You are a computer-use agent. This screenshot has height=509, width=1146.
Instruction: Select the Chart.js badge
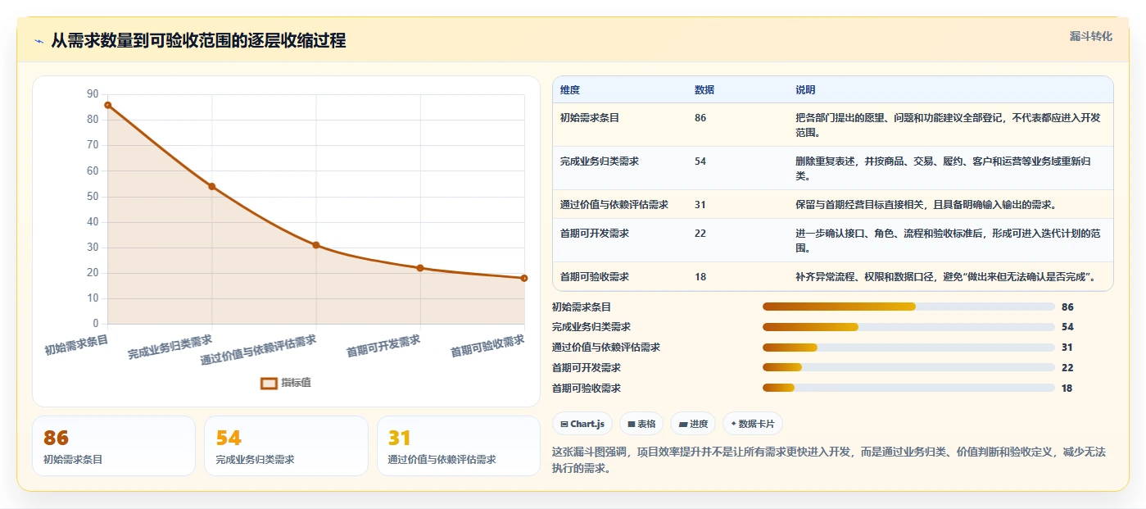pos(582,424)
